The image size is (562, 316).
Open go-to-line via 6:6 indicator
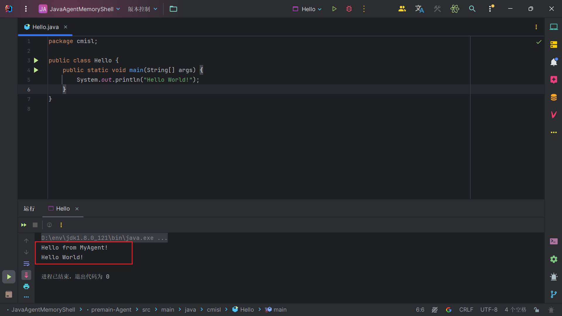[420, 310]
